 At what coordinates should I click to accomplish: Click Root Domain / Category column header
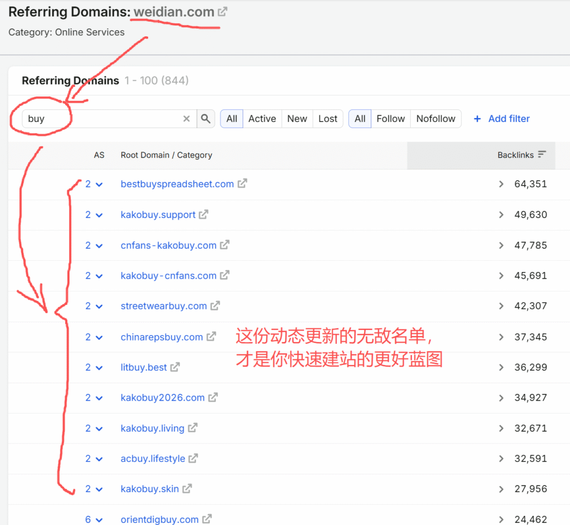click(166, 155)
